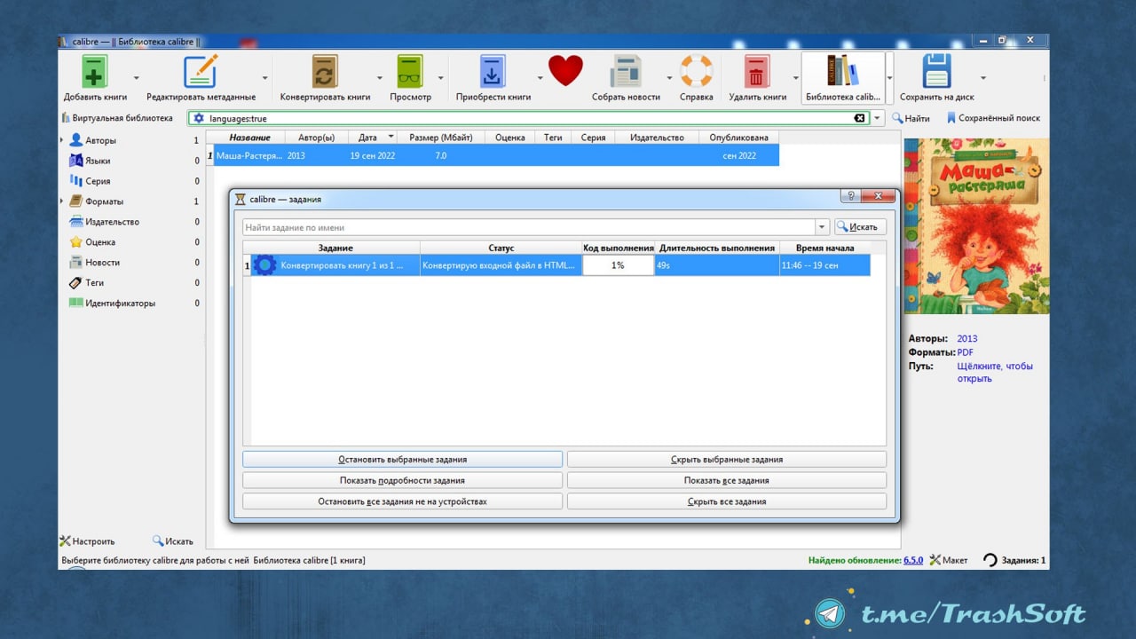Click Hide all jobs (Скрыть все задания)
This screenshot has height=639, width=1136.
tap(726, 501)
